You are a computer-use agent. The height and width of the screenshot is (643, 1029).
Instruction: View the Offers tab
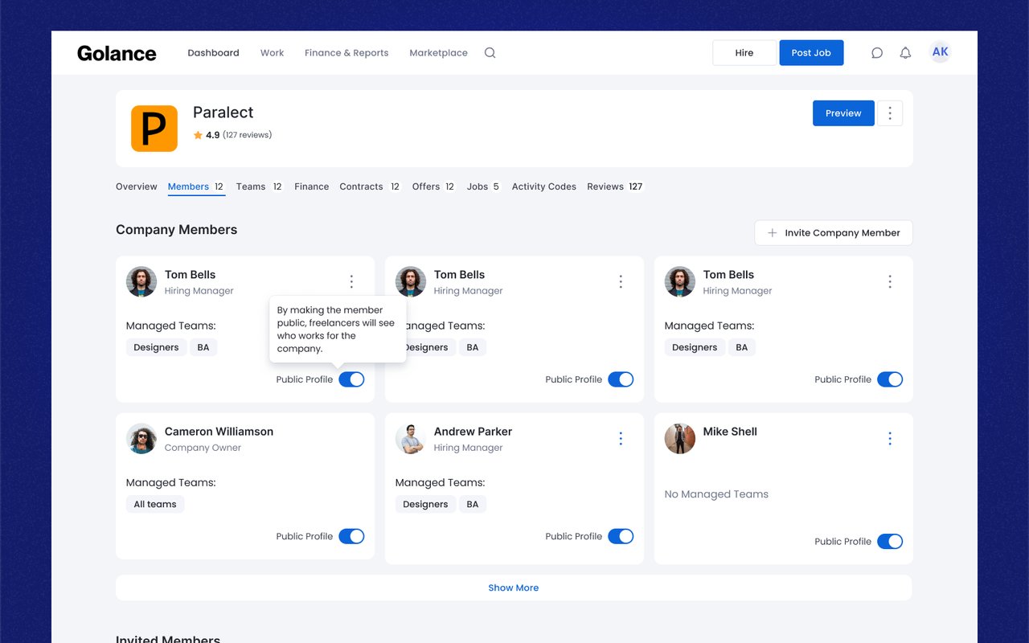(434, 186)
